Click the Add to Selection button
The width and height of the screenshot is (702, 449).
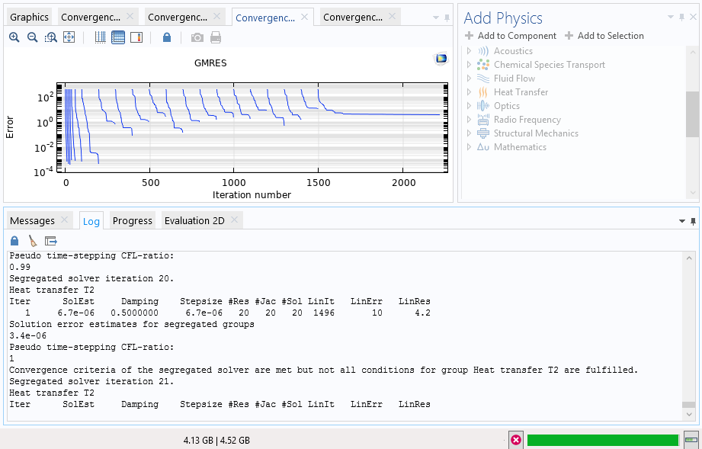tap(604, 36)
